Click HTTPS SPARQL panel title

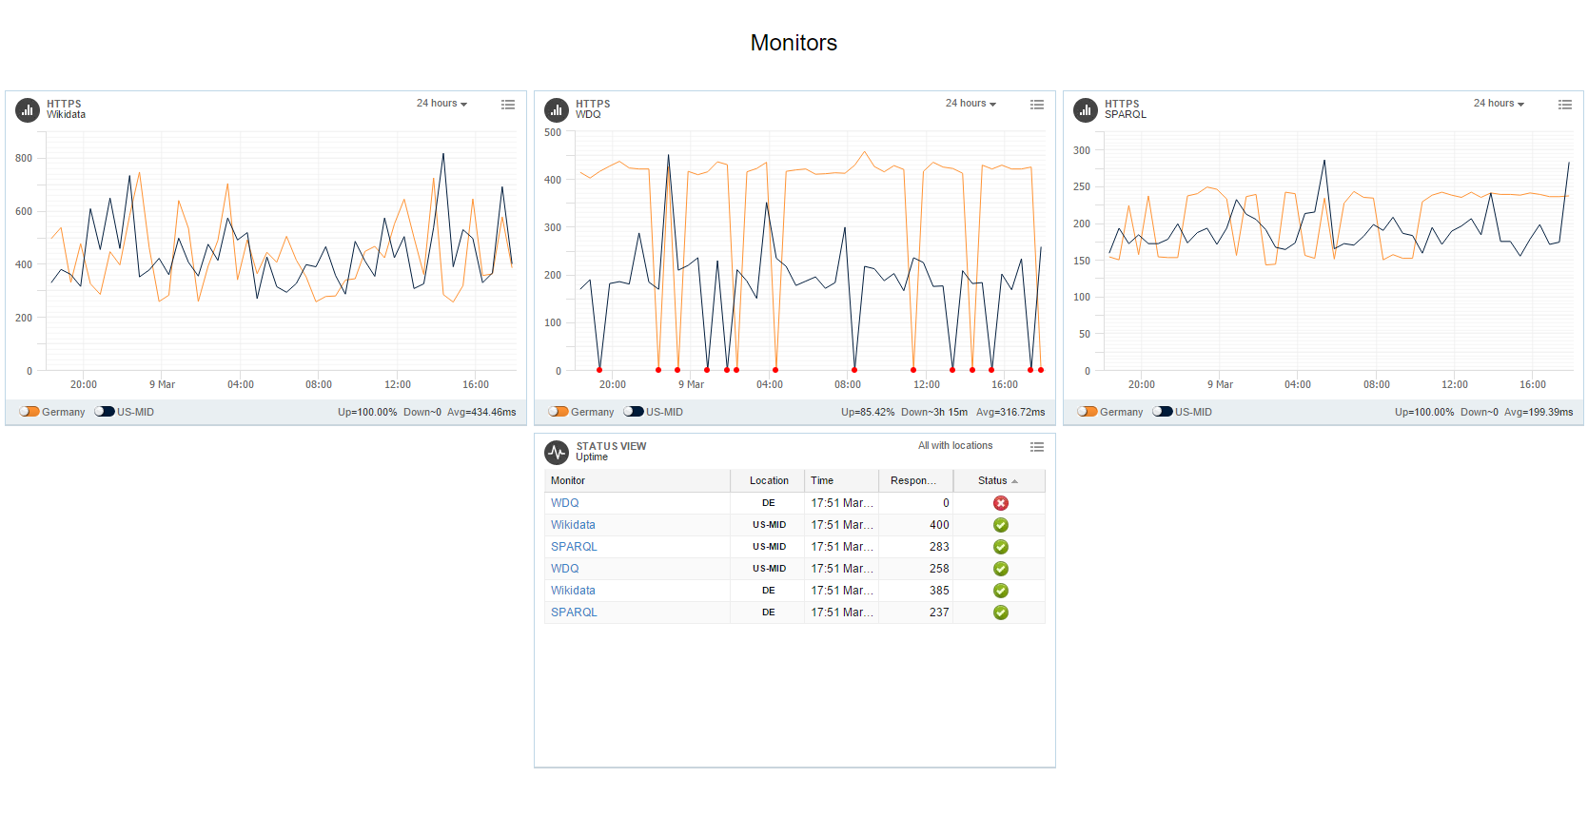(1126, 109)
